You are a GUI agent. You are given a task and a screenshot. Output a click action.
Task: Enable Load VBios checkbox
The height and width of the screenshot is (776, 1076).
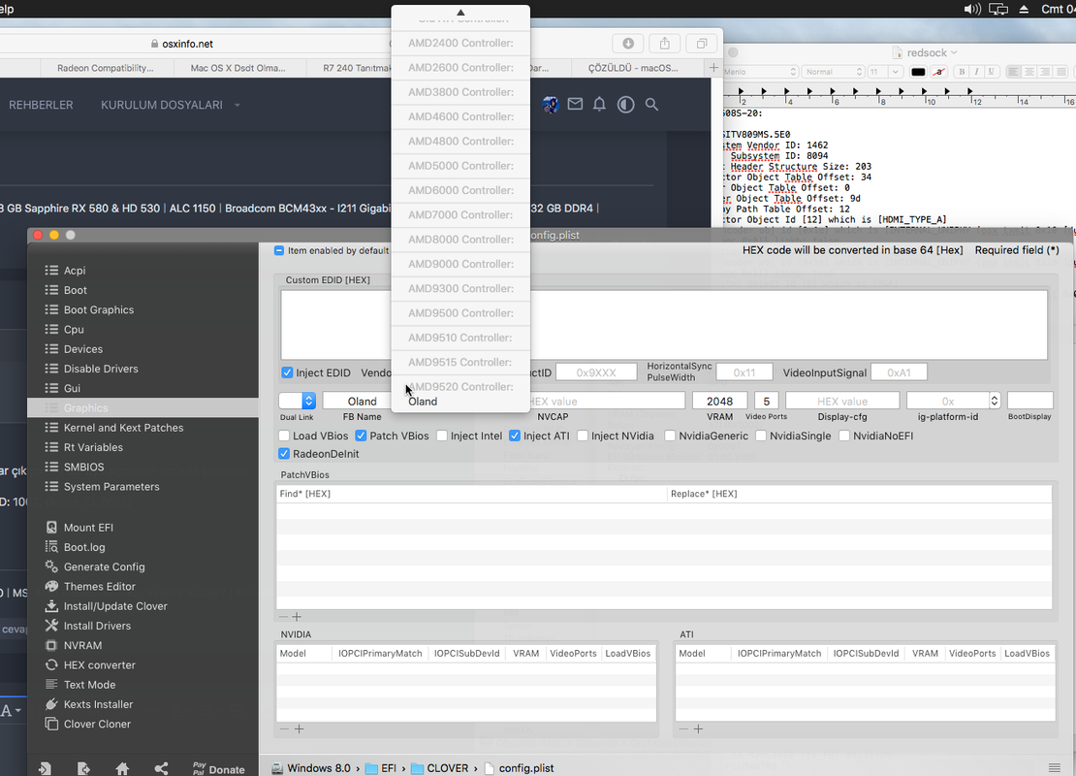284,436
